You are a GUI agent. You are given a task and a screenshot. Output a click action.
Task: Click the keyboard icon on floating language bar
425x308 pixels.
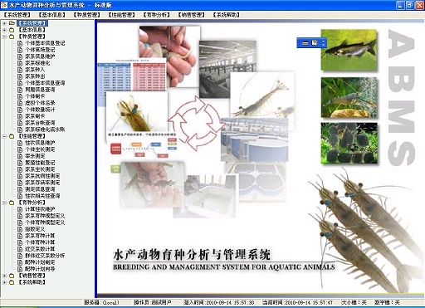point(305,43)
